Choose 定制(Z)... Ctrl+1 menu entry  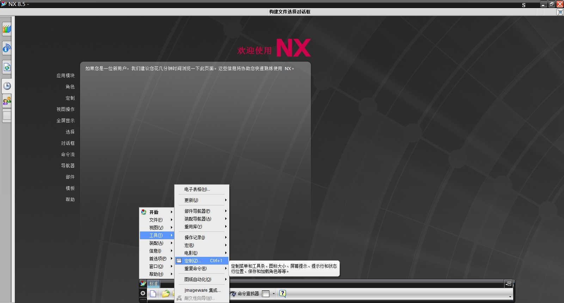click(202, 261)
